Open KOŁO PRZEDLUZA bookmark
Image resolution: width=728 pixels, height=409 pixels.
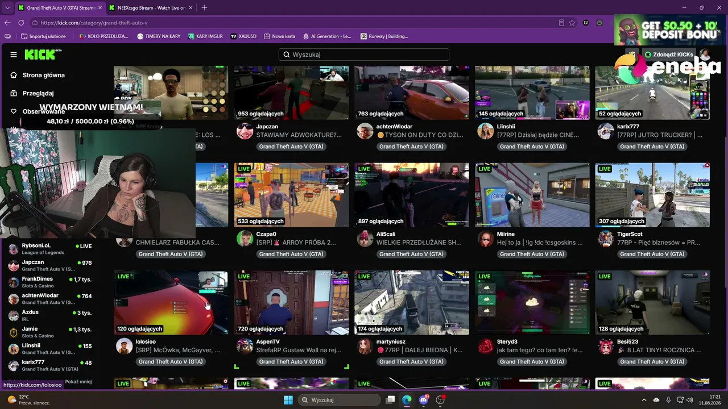pyautogui.click(x=104, y=36)
